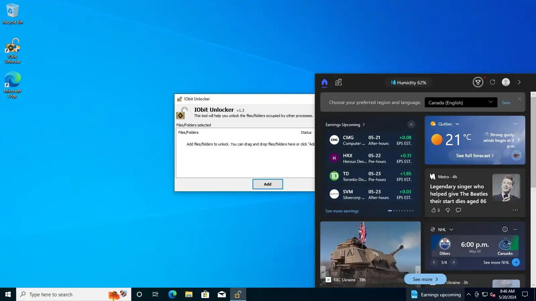Close the Earnings Upcoming card
The image size is (536, 301).
(x=411, y=124)
